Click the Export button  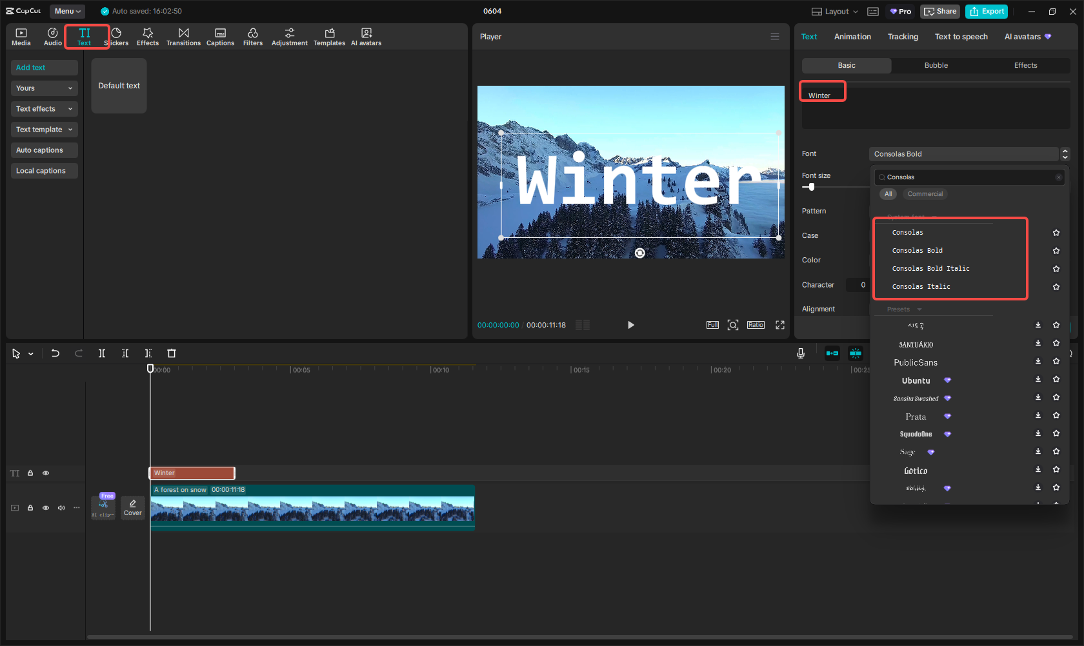point(986,11)
